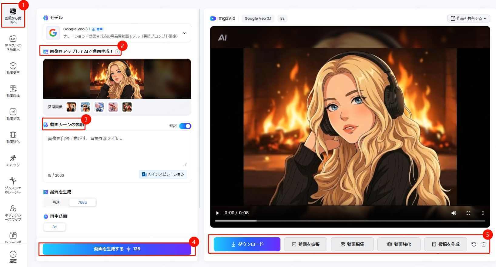Open the ダンスジェネレーター sidebar tool

(x=13, y=185)
